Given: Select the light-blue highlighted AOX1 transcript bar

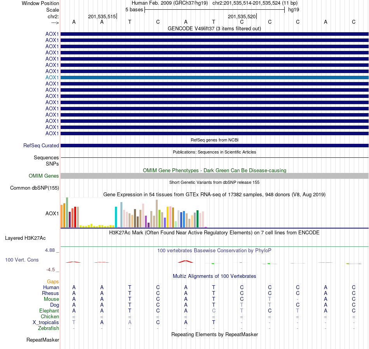Looking at the screenshot, I should coord(214,77).
